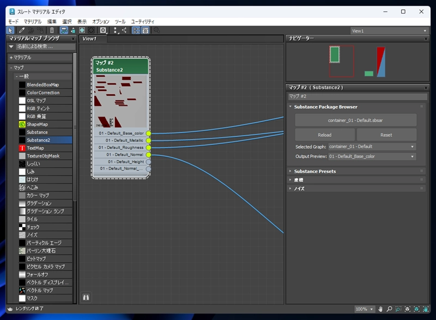
Task: Toggle the Parameter Editor panel button
Action: tap(146, 31)
